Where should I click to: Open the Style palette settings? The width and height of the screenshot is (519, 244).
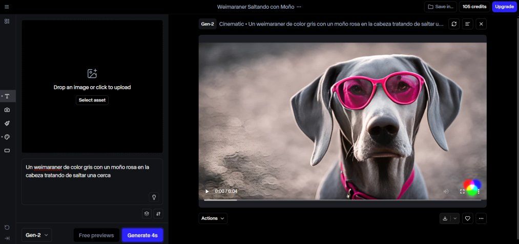[x=7, y=137]
